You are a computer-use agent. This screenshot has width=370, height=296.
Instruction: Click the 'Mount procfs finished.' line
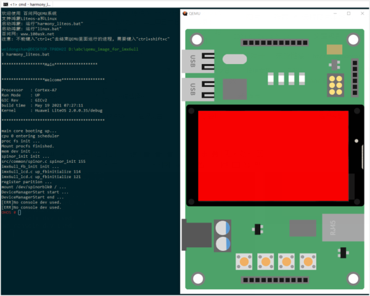(28, 146)
